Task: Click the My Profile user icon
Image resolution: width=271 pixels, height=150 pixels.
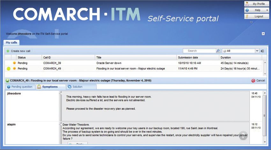Action: coord(247,4)
